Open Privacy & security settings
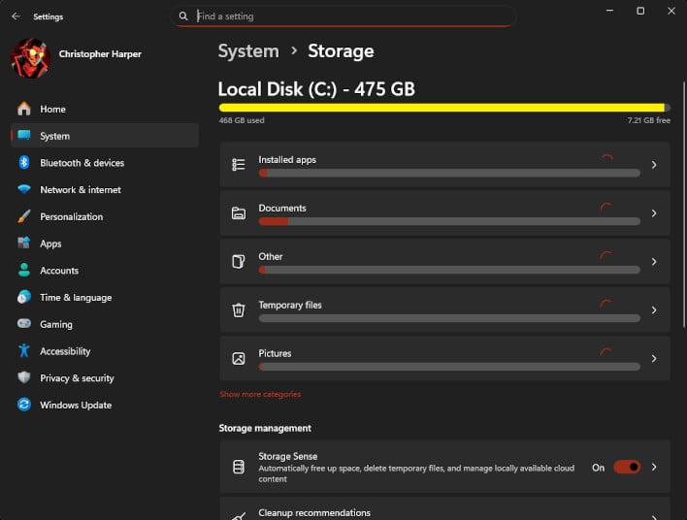Image resolution: width=687 pixels, height=520 pixels. (x=105, y=378)
